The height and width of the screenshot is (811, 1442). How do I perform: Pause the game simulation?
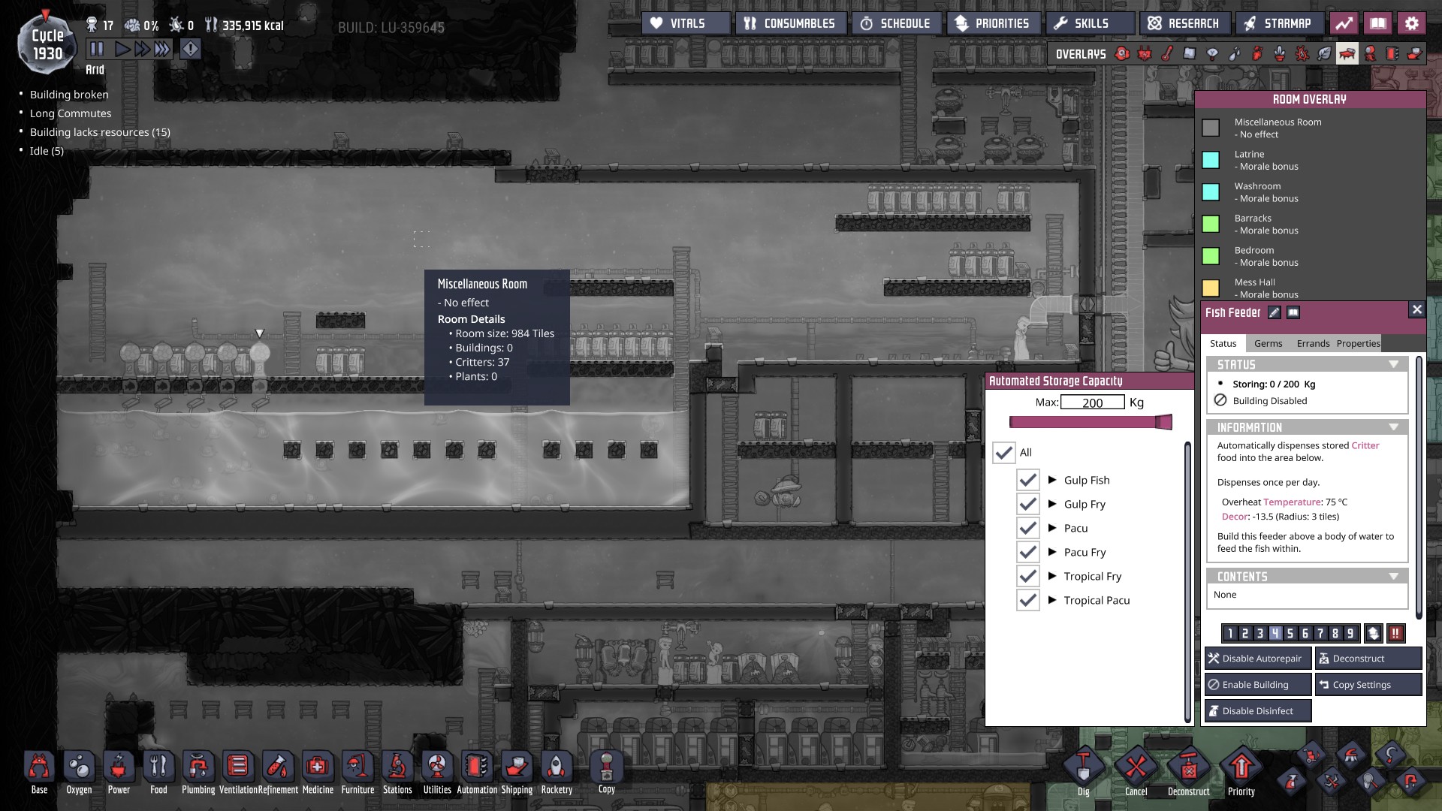coord(97,50)
